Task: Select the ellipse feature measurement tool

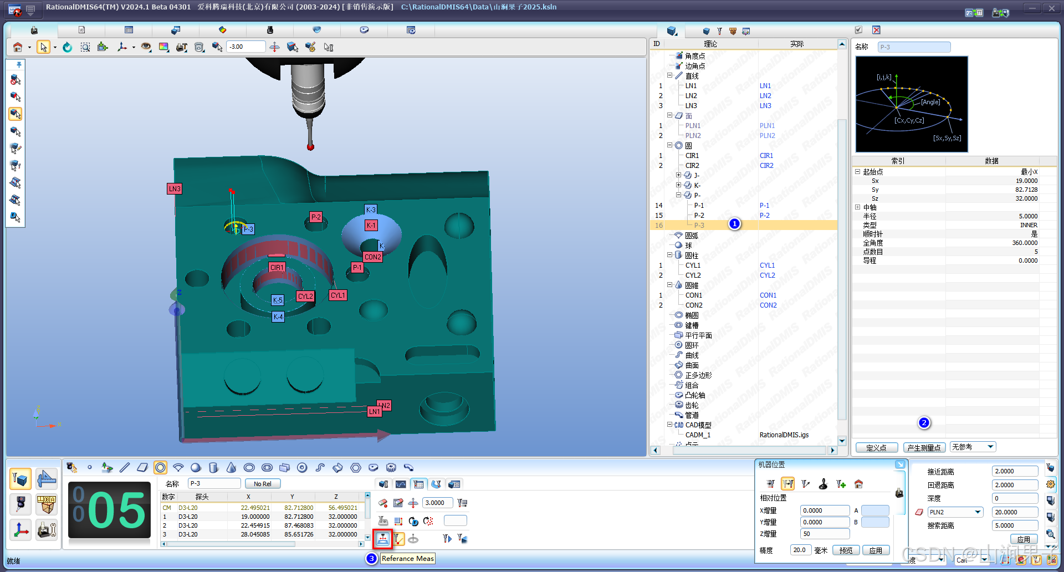Action: (249, 468)
